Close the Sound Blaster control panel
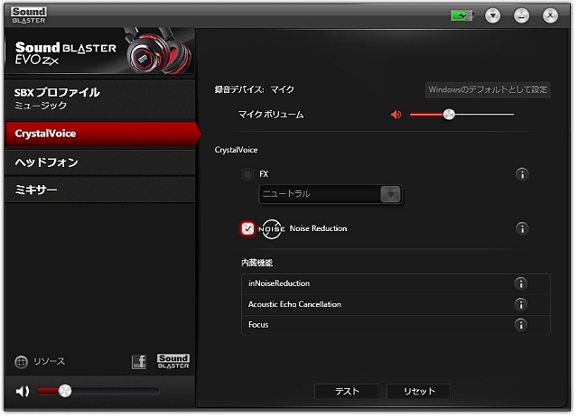Image resolution: width=578 pixels, height=417 pixels. [550, 16]
